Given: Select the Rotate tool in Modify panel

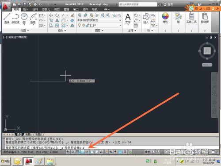Looking at the screenshot, I should point(57,15).
